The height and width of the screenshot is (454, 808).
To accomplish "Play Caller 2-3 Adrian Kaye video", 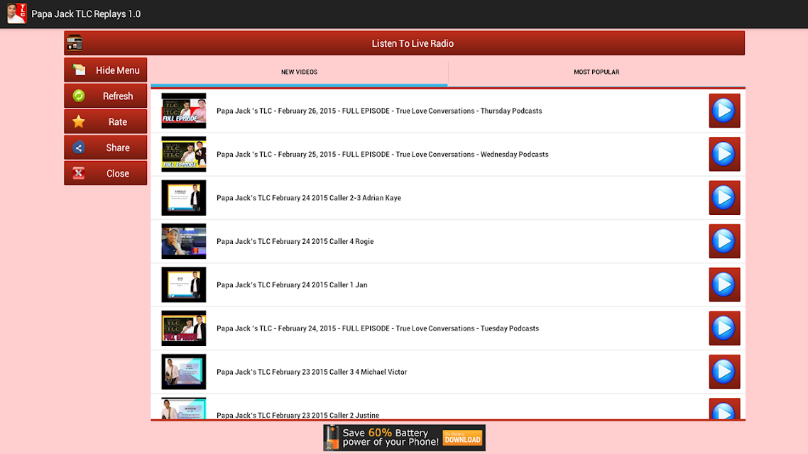I will (724, 198).
